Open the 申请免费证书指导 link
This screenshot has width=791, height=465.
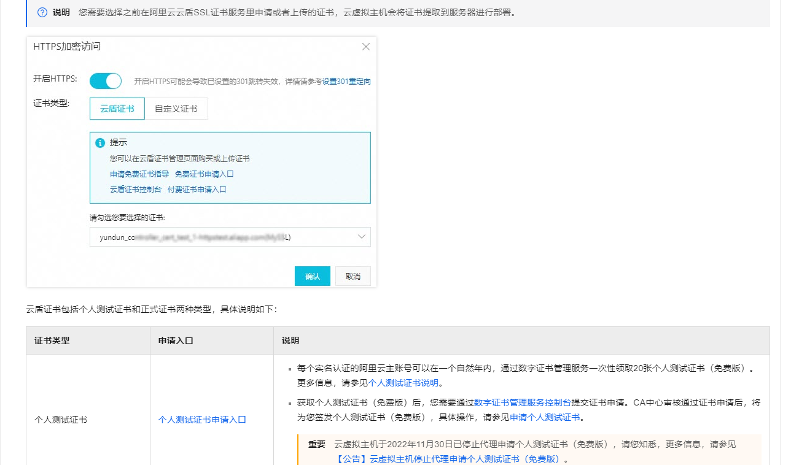point(139,174)
